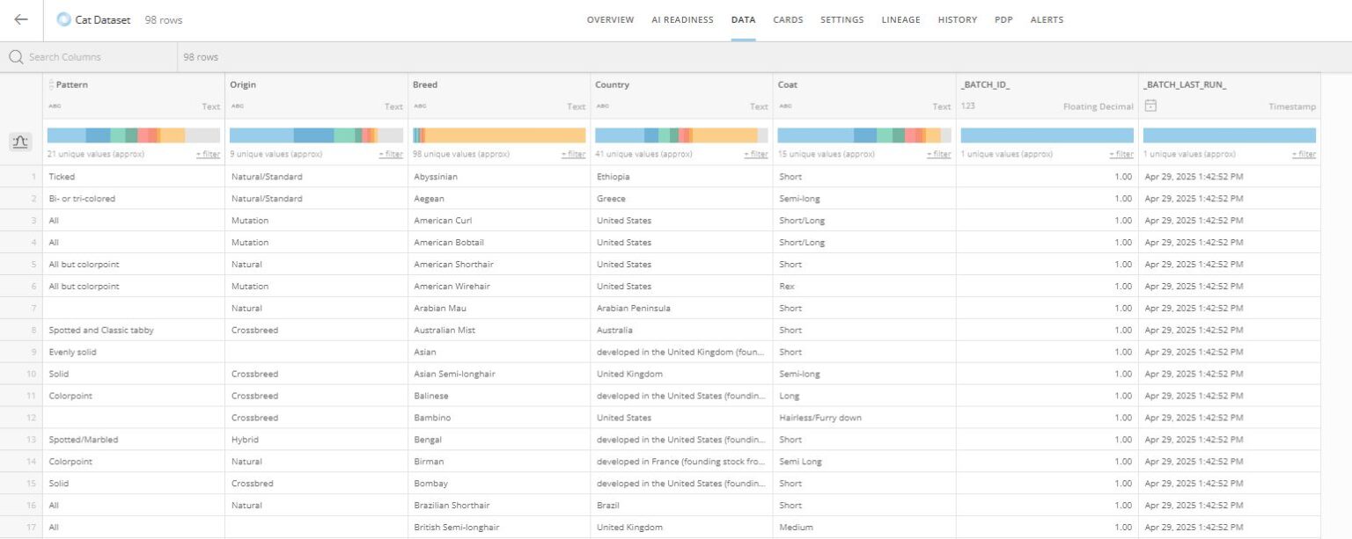
Task: Click the Country column distribution bar
Action: [x=681, y=135]
